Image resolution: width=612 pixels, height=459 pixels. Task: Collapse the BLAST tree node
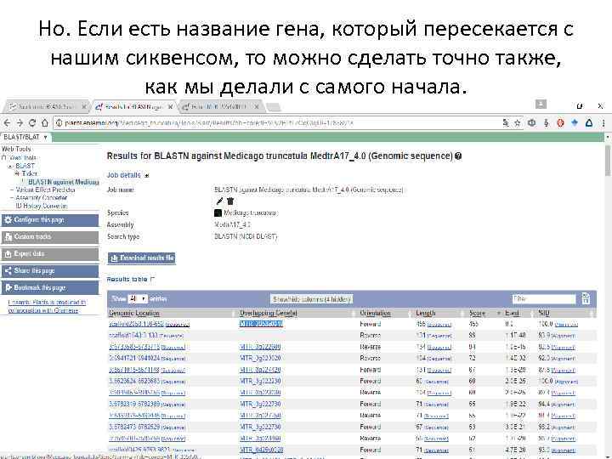[x=11, y=166]
